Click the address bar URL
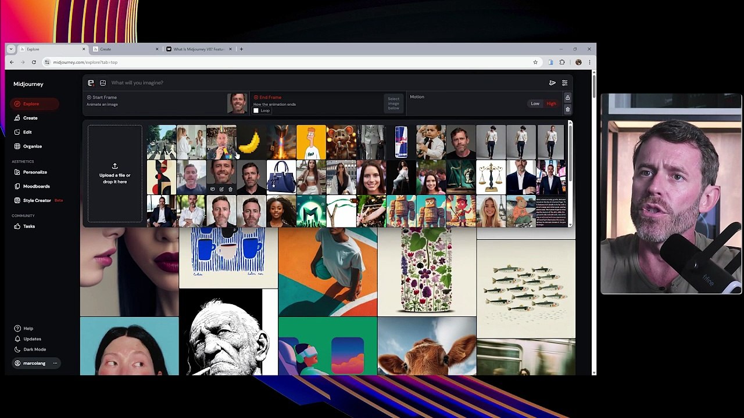Image resolution: width=744 pixels, height=418 pixels. 85,62
